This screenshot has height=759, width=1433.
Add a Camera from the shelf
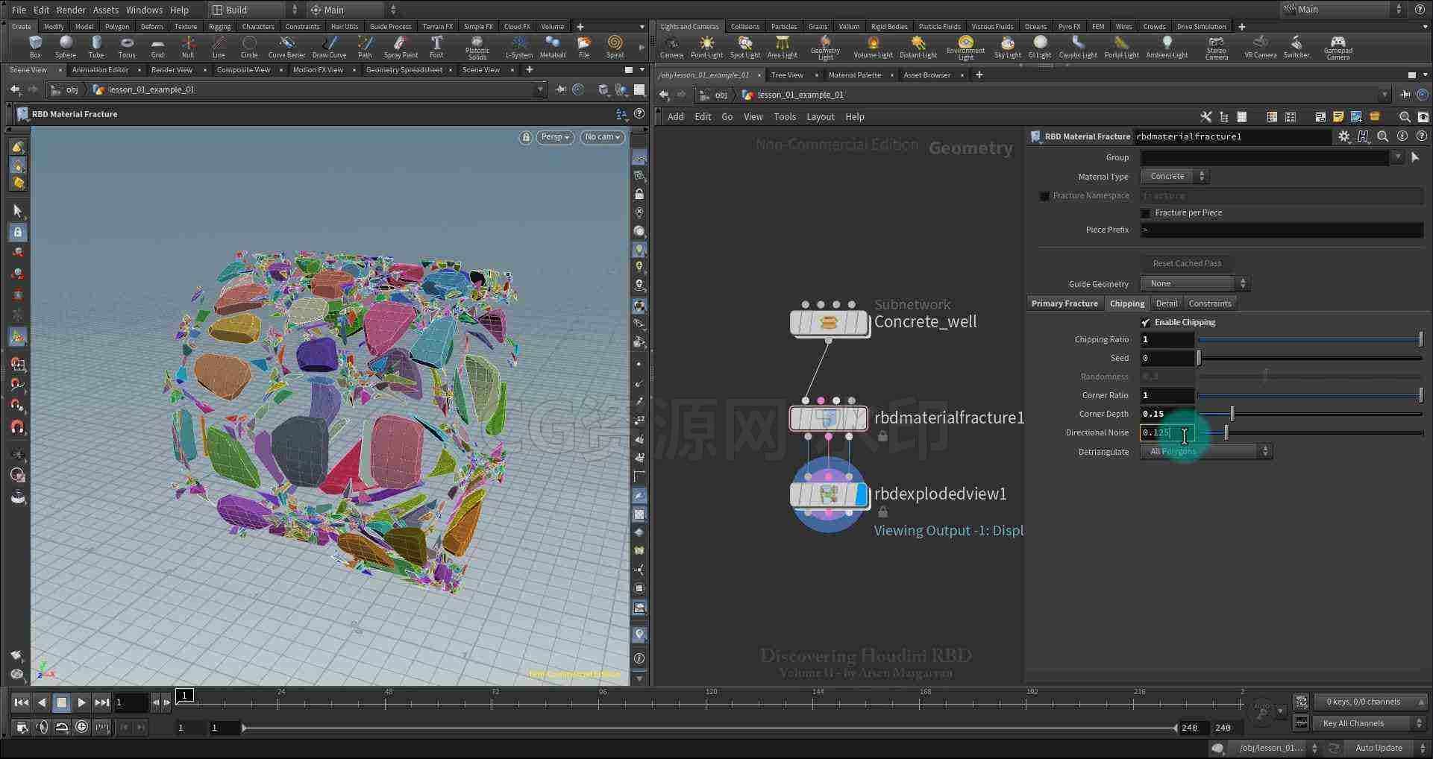click(x=671, y=46)
